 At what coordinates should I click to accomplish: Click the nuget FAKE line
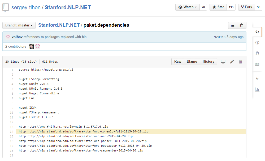pos(28,98)
